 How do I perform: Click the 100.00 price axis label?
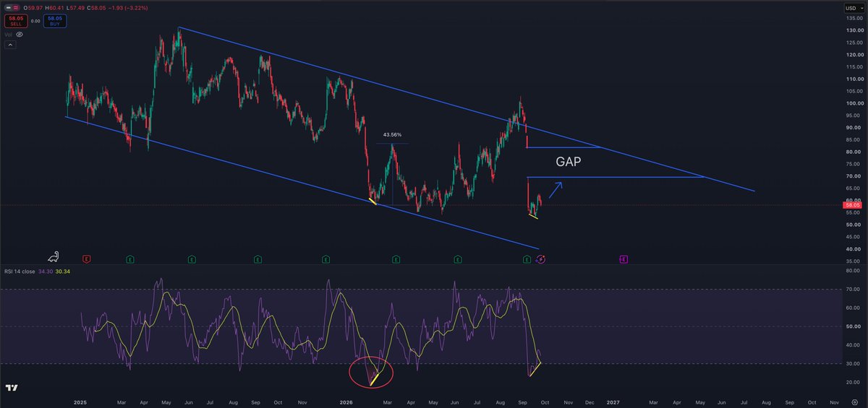click(x=854, y=103)
